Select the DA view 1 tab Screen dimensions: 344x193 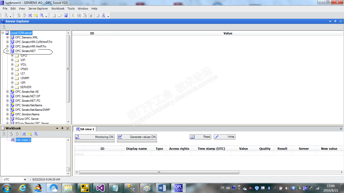tap(85, 129)
